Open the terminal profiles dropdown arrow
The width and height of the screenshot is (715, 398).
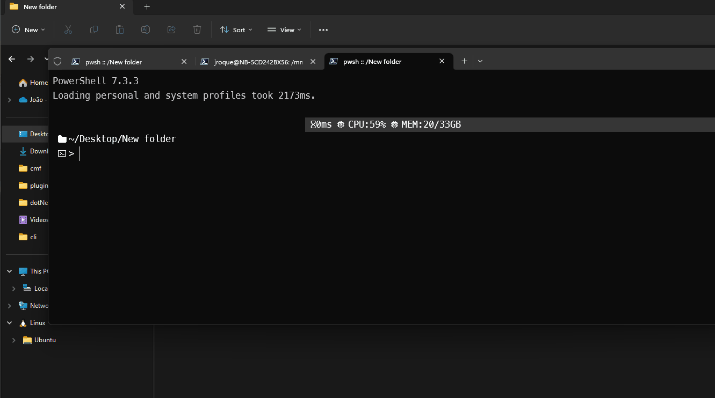point(480,61)
